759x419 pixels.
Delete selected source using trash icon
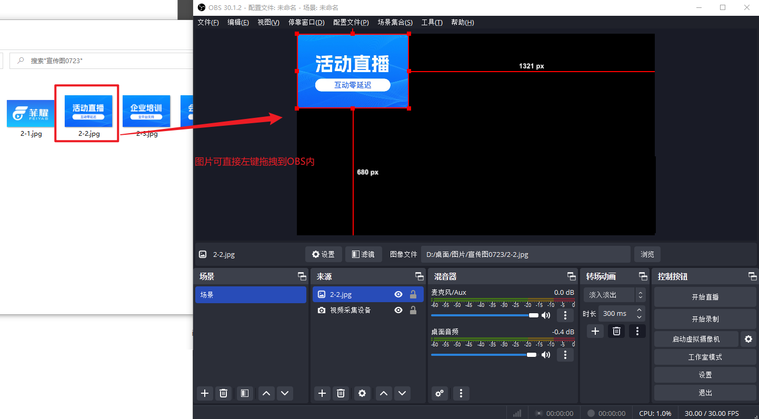tap(341, 393)
